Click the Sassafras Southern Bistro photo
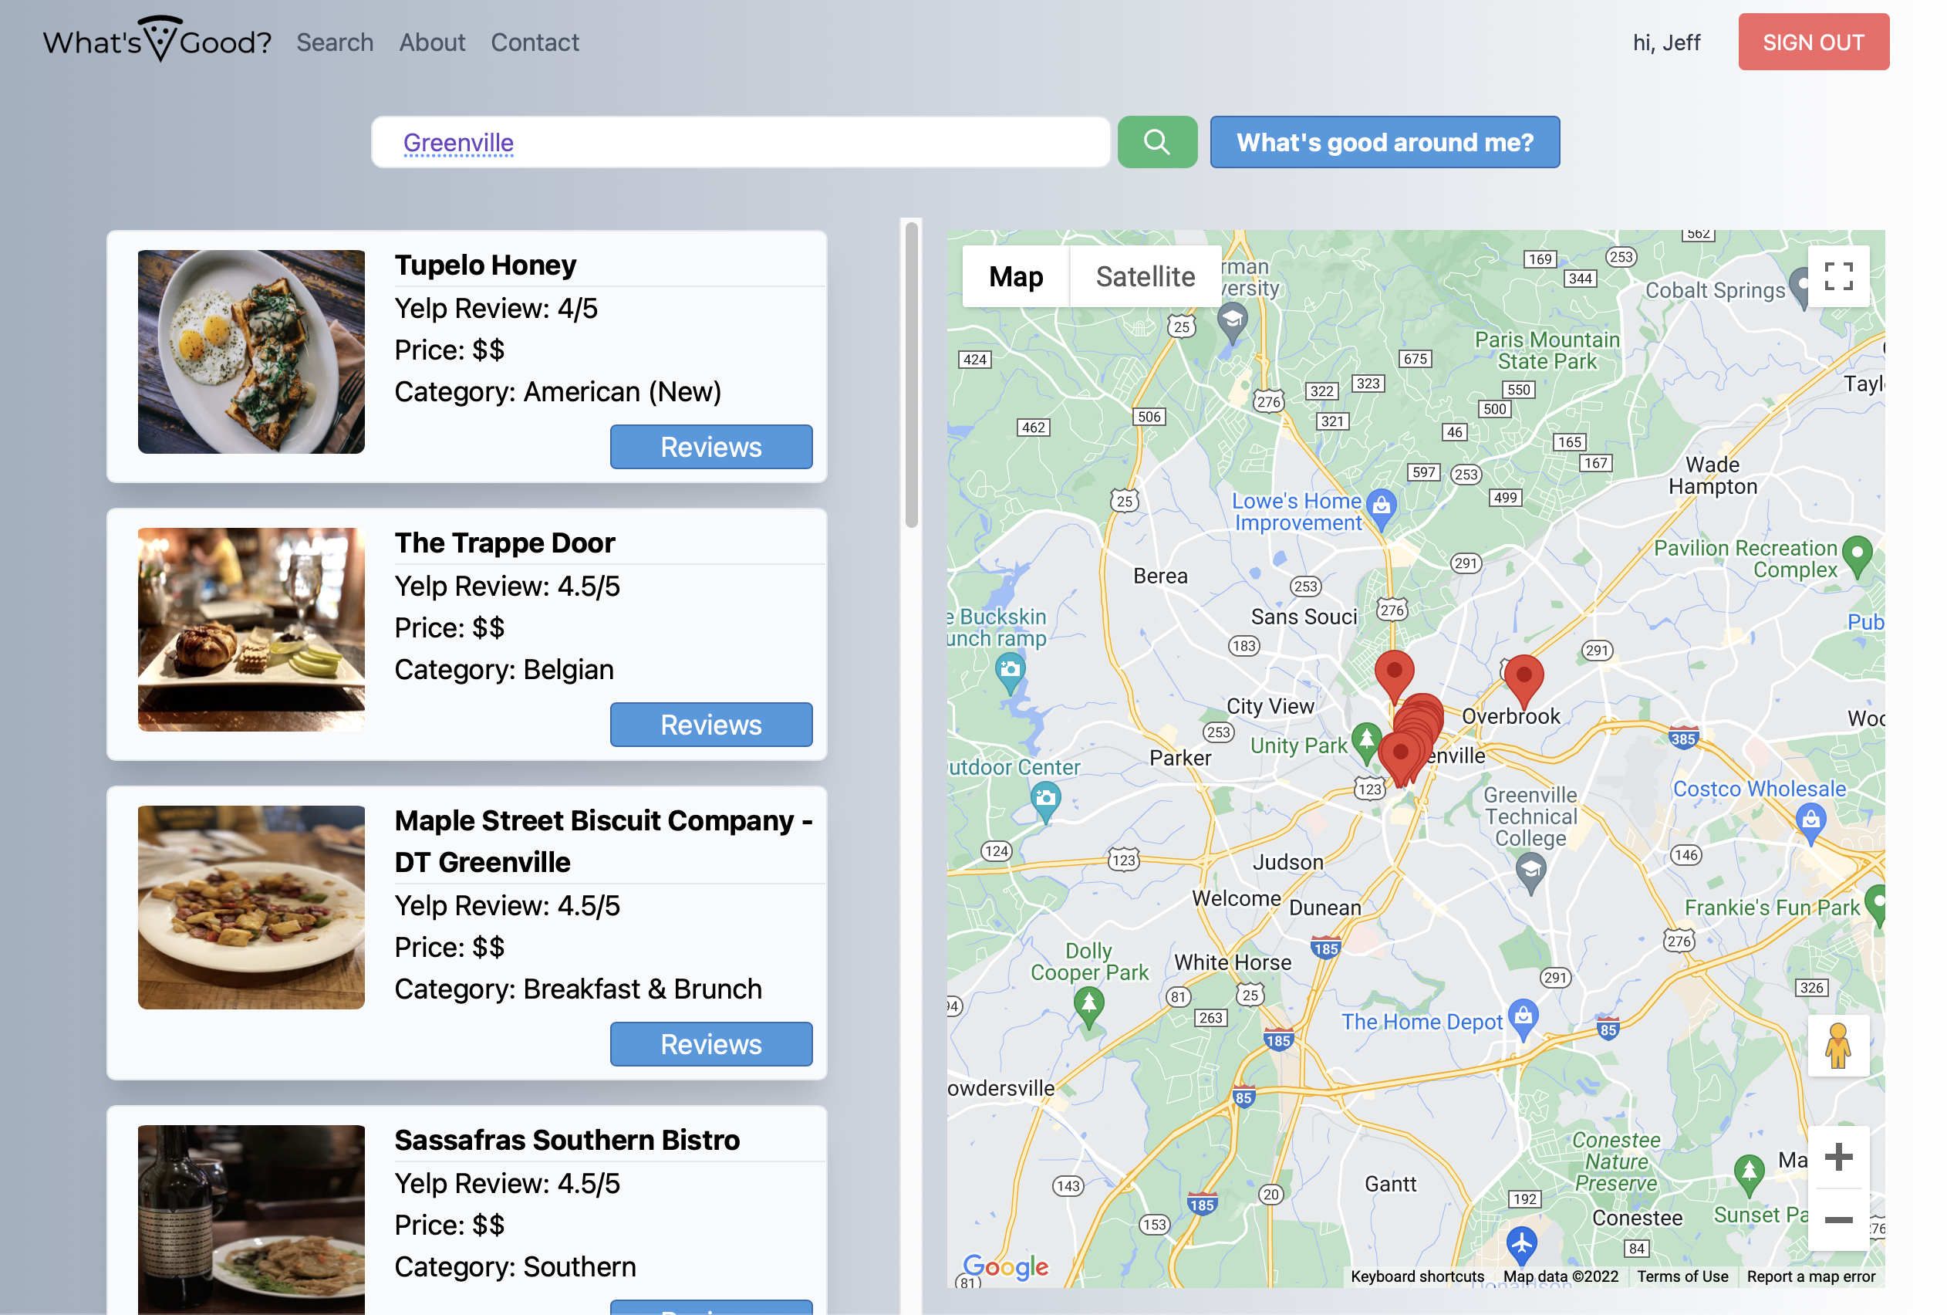 tap(251, 1219)
